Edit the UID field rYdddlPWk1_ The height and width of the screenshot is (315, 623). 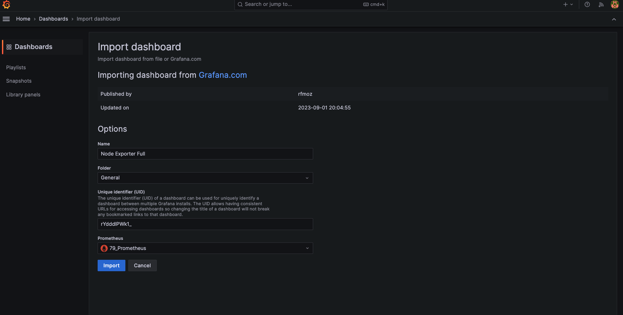(x=205, y=224)
